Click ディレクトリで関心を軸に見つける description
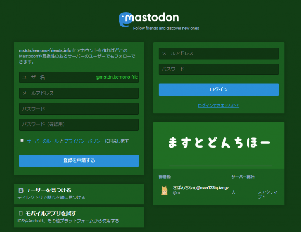The height and width of the screenshot is (232, 301). [51, 198]
